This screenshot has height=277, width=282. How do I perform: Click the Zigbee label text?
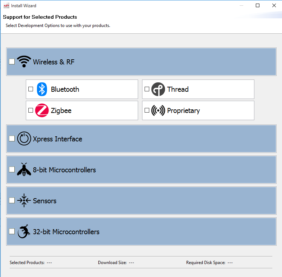pyautogui.click(x=61, y=110)
